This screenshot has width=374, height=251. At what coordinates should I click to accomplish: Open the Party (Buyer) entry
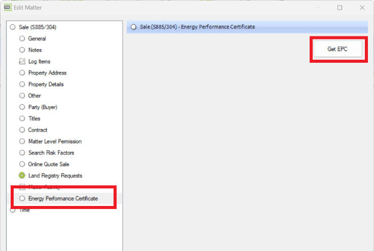click(43, 107)
